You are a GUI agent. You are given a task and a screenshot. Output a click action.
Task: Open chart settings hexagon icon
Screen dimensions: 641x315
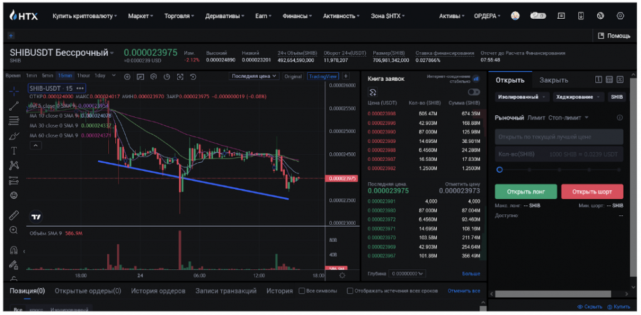point(153,76)
